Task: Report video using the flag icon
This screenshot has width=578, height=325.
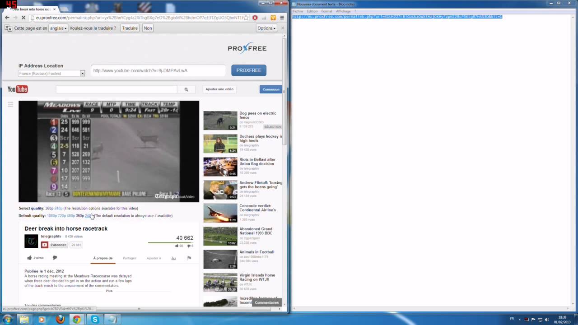Action: 189,258
